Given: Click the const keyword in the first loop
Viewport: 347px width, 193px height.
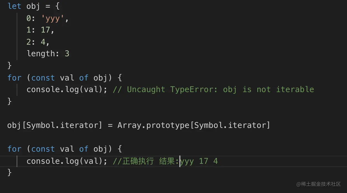Looking at the screenshot, I should (43, 78).
